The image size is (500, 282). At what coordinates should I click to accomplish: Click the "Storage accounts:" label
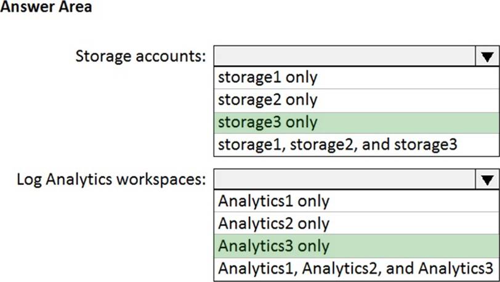point(140,57)
